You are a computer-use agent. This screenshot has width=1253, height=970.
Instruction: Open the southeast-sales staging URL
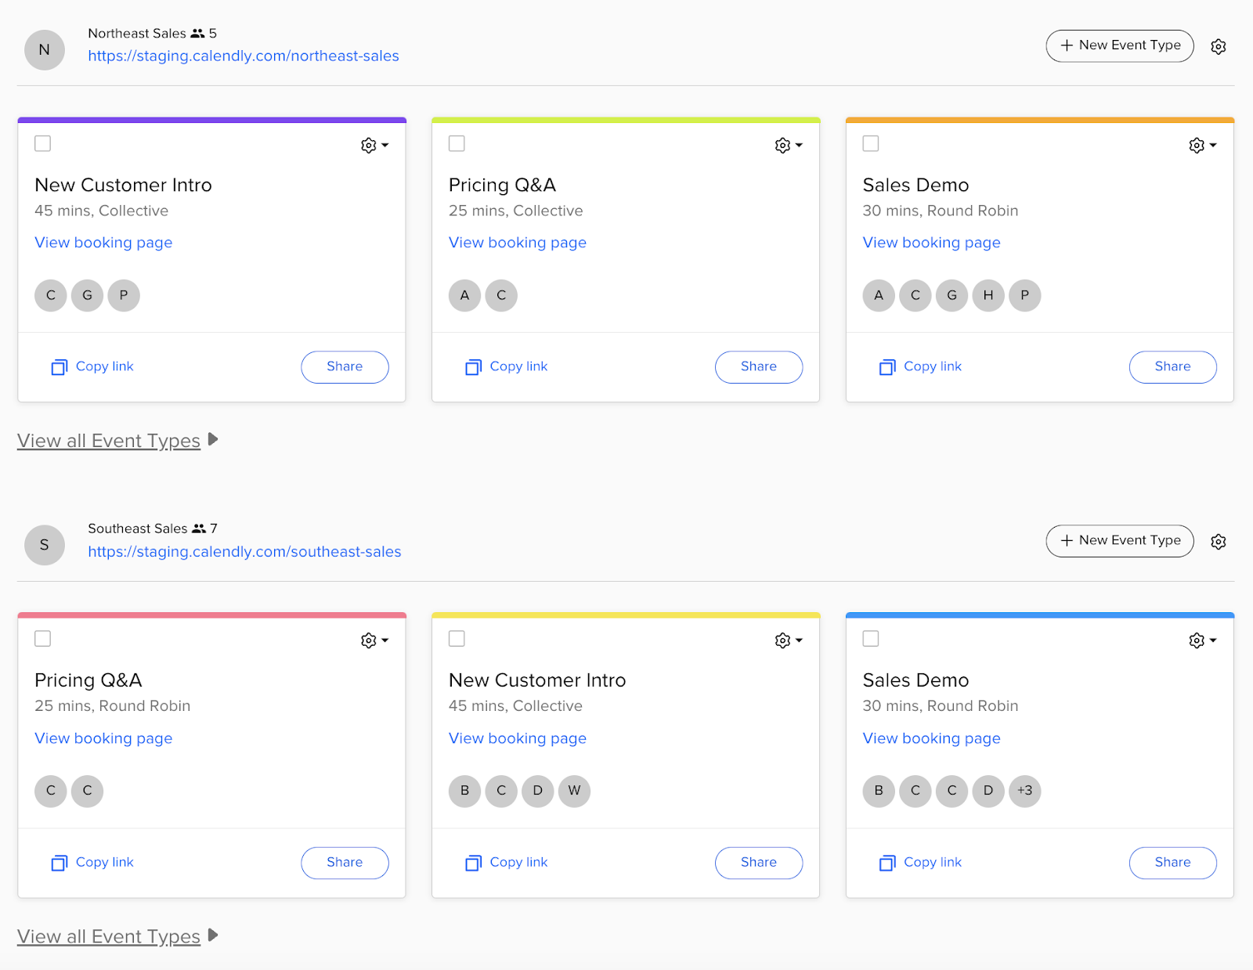click(x=244, y=552)
